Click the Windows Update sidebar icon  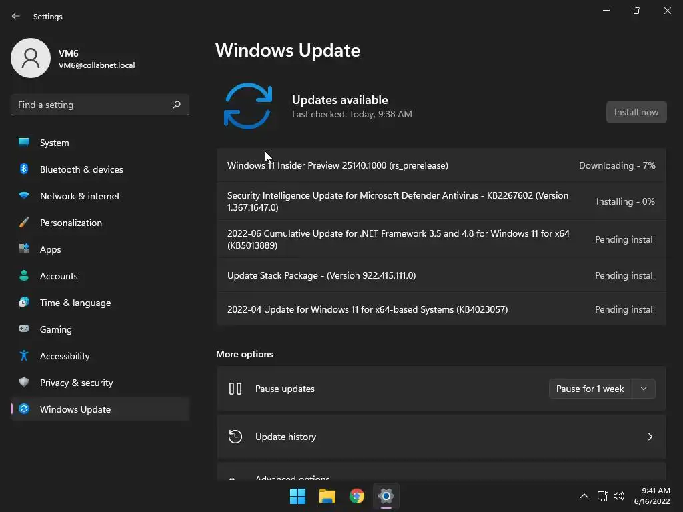[x=24, y=409]
